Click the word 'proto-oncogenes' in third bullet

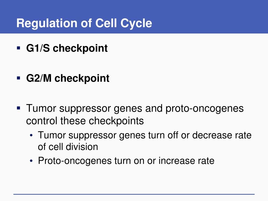point(205,109)
